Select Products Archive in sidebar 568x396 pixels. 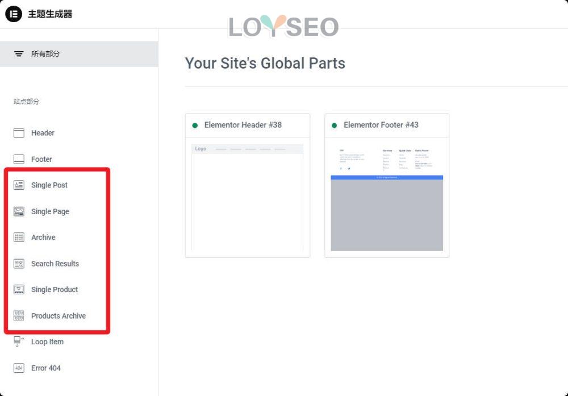(x=59, y=315)
